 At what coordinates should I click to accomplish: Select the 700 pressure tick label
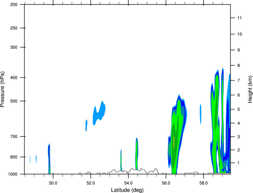(x=14, y=137)
